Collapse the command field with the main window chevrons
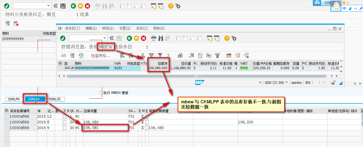 point(56,6)
